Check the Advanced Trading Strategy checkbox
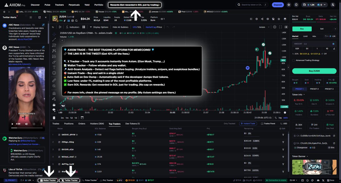This screenshot has width=341, height=183. [294, 60]
